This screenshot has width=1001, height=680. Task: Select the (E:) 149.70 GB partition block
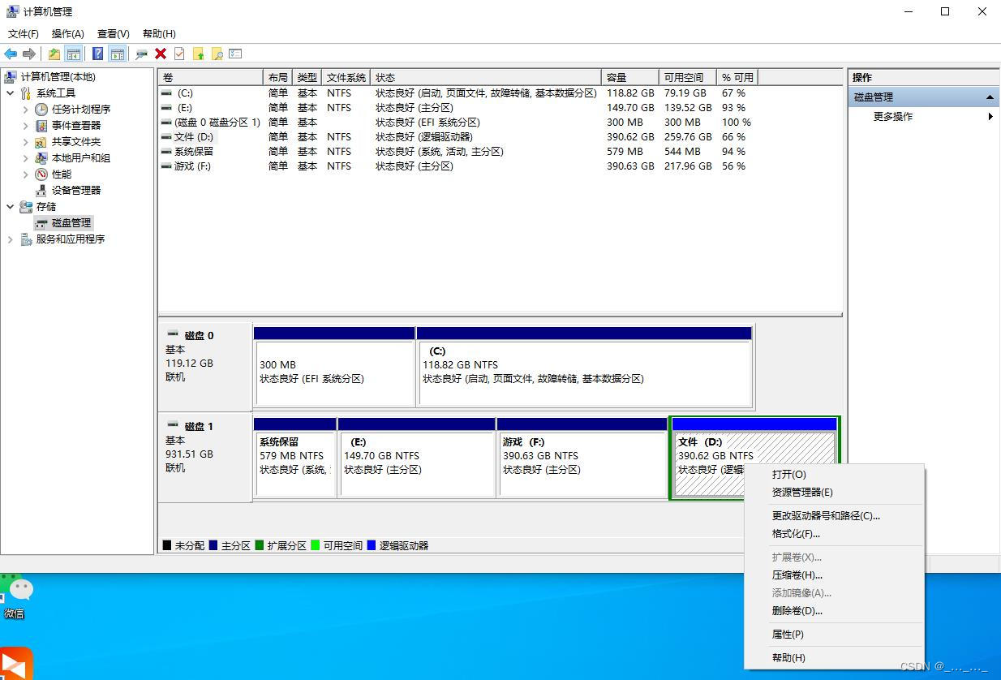click(417, 457)
